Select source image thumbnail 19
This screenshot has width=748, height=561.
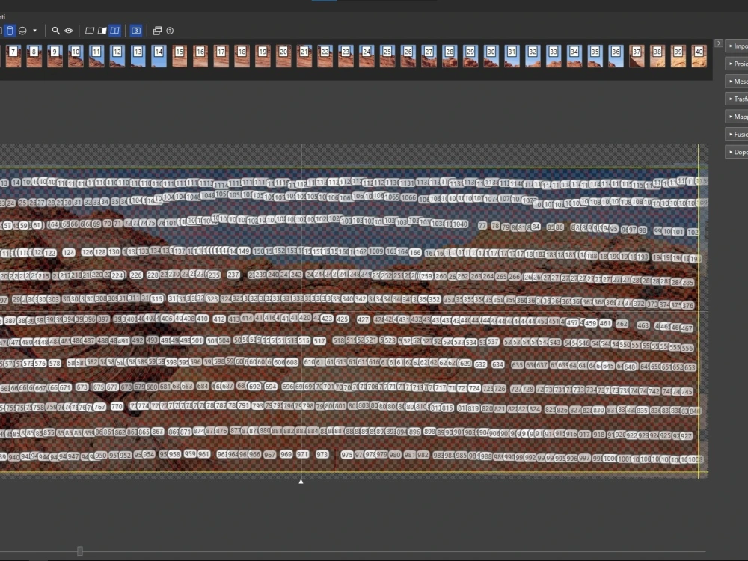click(263, 56)
